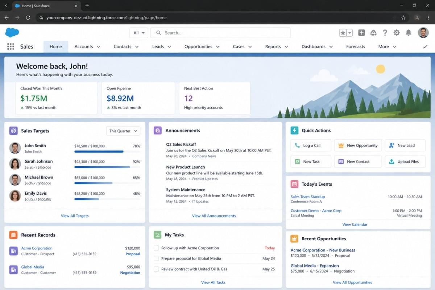The image size is (435, 290).
Task: Expand the Contacts tab chevron
Action: pos(137,47)
